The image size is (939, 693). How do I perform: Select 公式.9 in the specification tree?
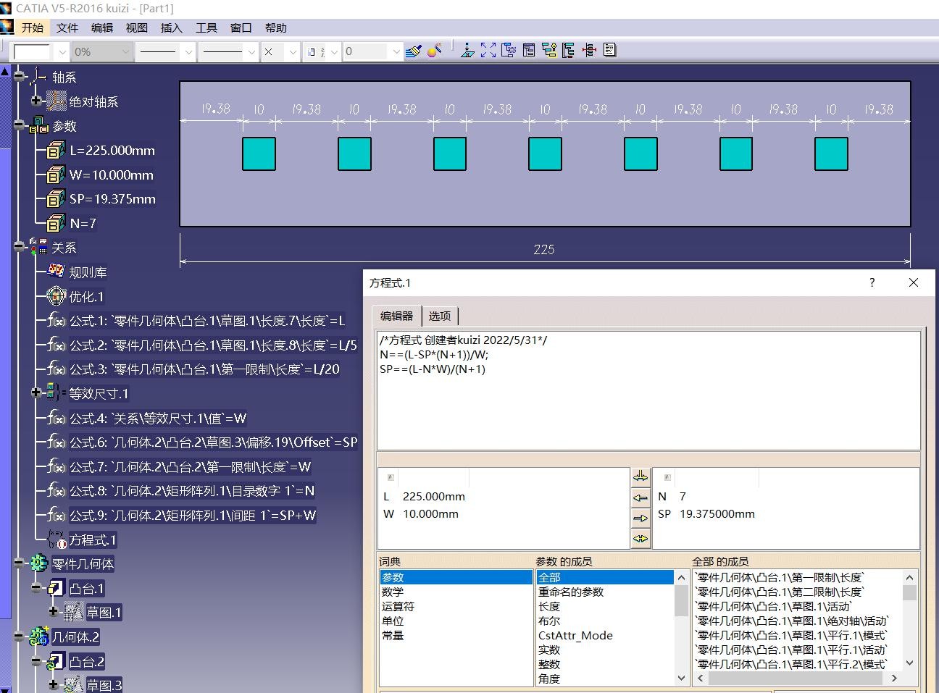coord(193,516)
